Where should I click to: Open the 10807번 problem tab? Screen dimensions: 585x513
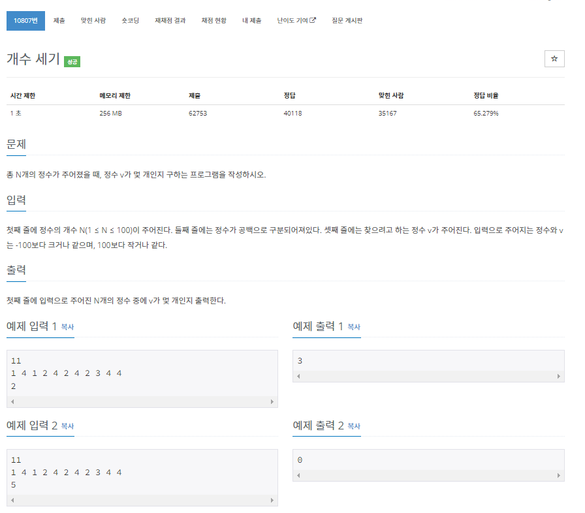tap(25, 21)
